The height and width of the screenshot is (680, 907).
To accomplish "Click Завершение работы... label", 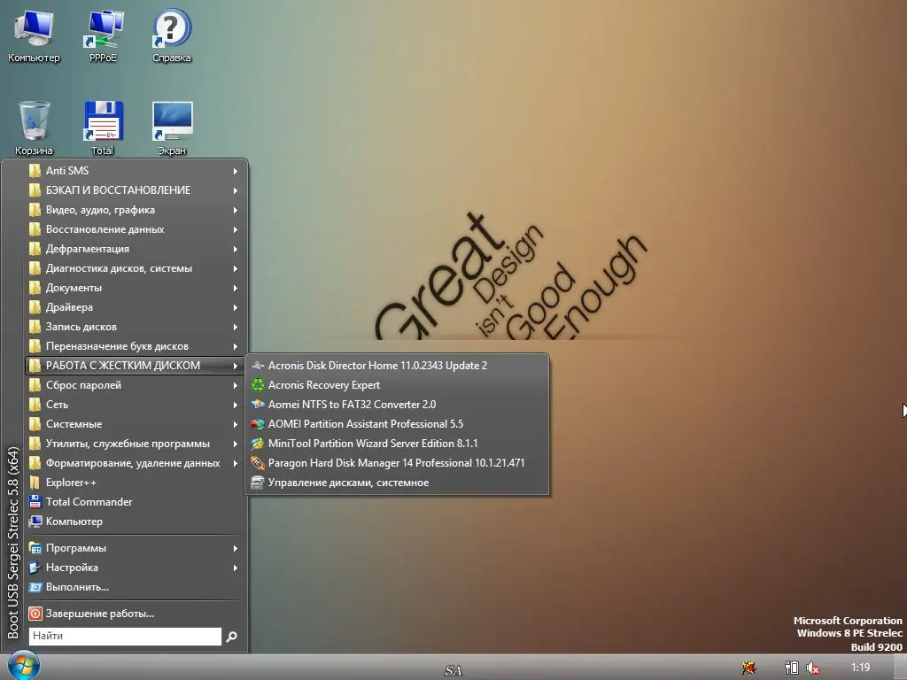I will [x=99, y=614].
